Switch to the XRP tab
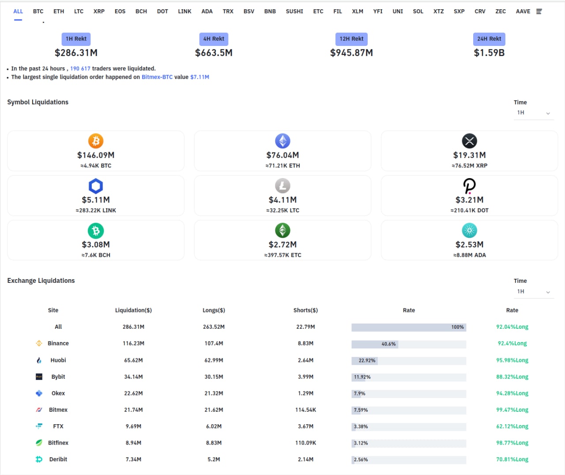This screenshot has width=565, height=475. pos(99,11)
